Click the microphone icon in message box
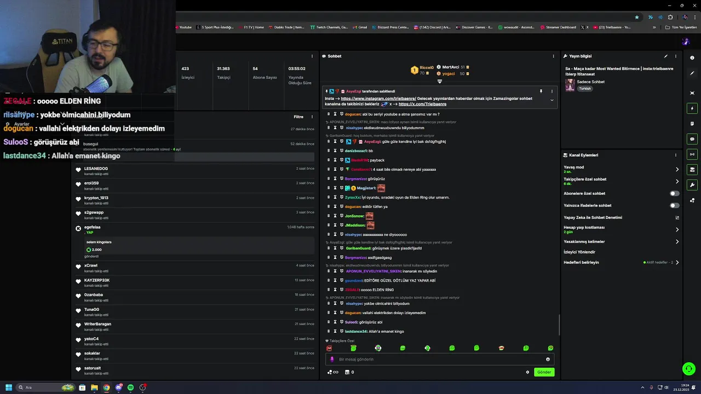Viewport: 701px width, 394px height. point(332,360)
